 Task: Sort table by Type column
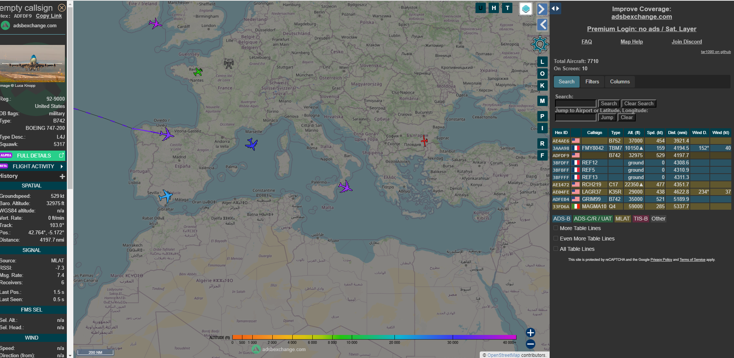(x=615, y=133)
